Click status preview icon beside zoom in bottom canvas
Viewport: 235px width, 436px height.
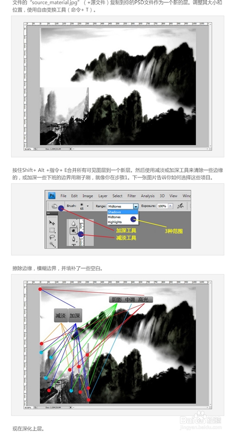pyautogui.click(x=35, y=407)
